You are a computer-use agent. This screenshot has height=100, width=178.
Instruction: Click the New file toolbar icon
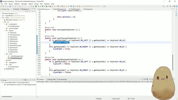click(2, 6)
